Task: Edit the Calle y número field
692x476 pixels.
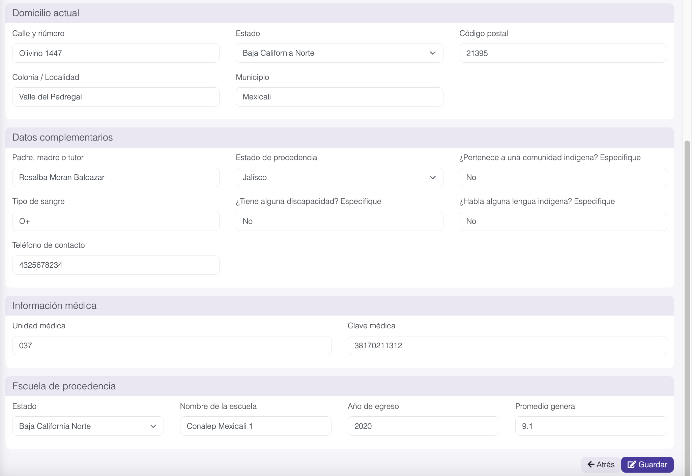Action: click(x=116, y=53)
